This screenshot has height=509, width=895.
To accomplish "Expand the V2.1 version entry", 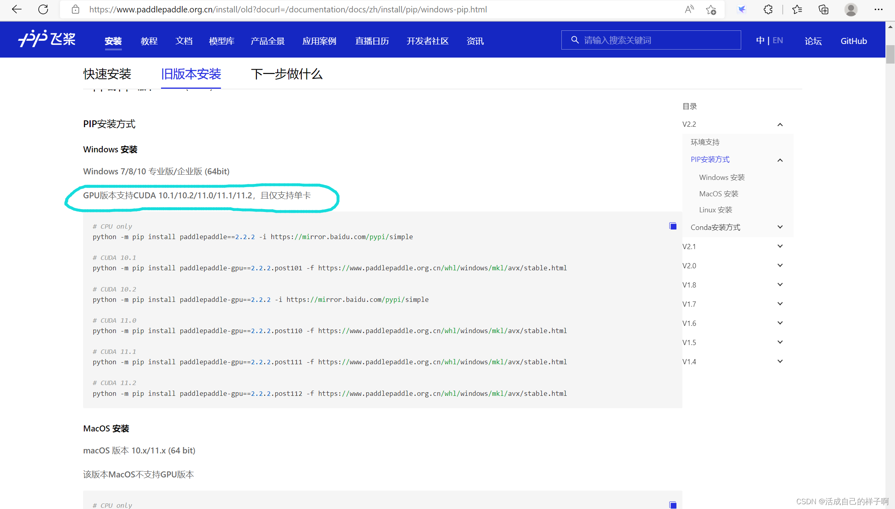I will click(780, 246).
